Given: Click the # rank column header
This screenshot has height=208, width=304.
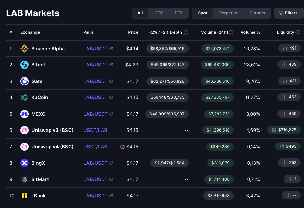Looking at the screenshot, I should (x=11, y=32).
